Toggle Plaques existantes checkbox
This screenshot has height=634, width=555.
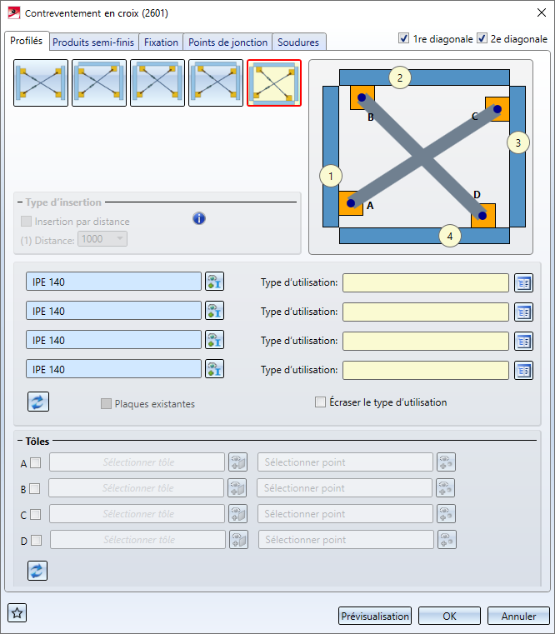pyautogui.click(x=106, y=403)
